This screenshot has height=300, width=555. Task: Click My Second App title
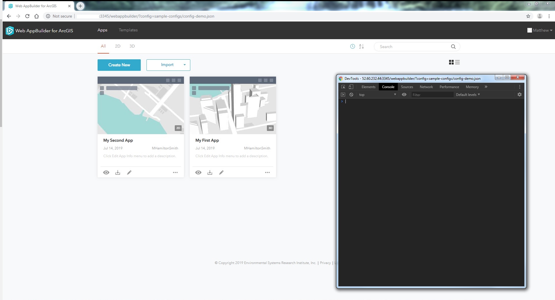click(118, 140)
